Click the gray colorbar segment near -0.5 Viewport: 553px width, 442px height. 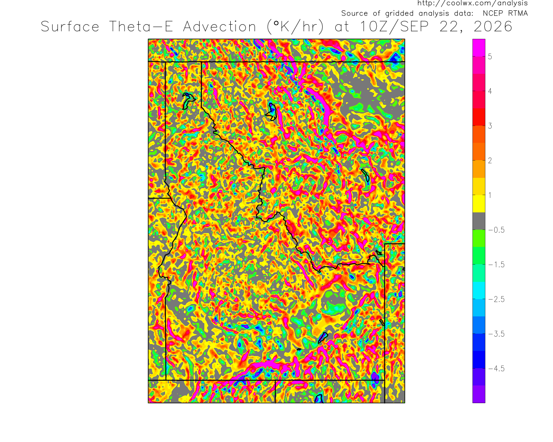click(479, 221)
